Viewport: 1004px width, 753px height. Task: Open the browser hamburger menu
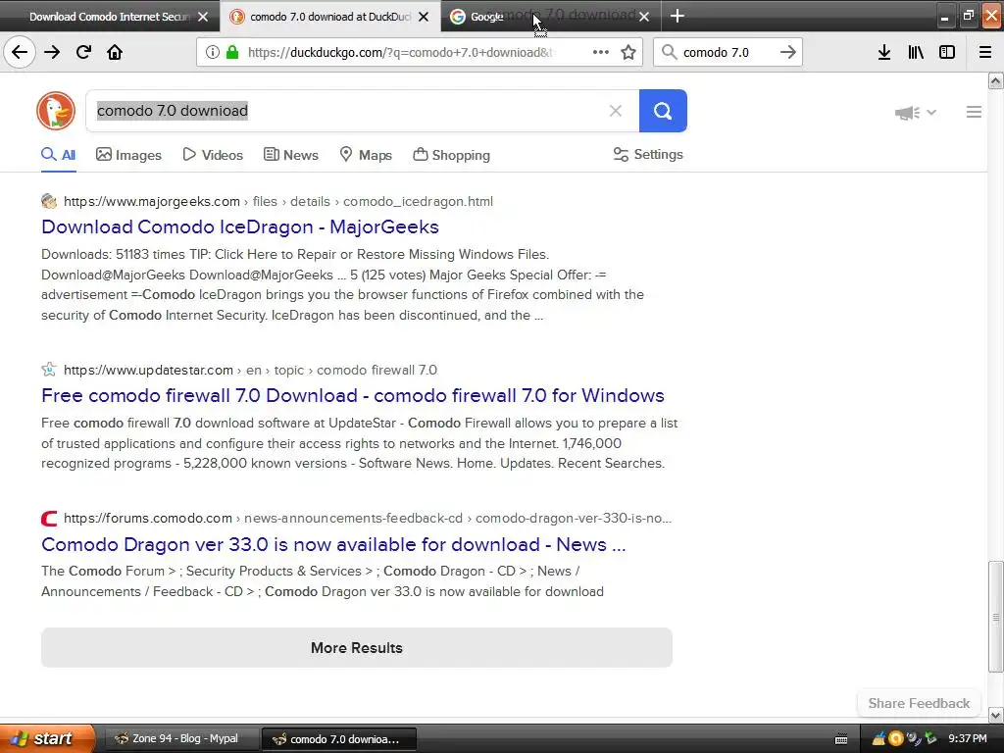pos(984,52)
